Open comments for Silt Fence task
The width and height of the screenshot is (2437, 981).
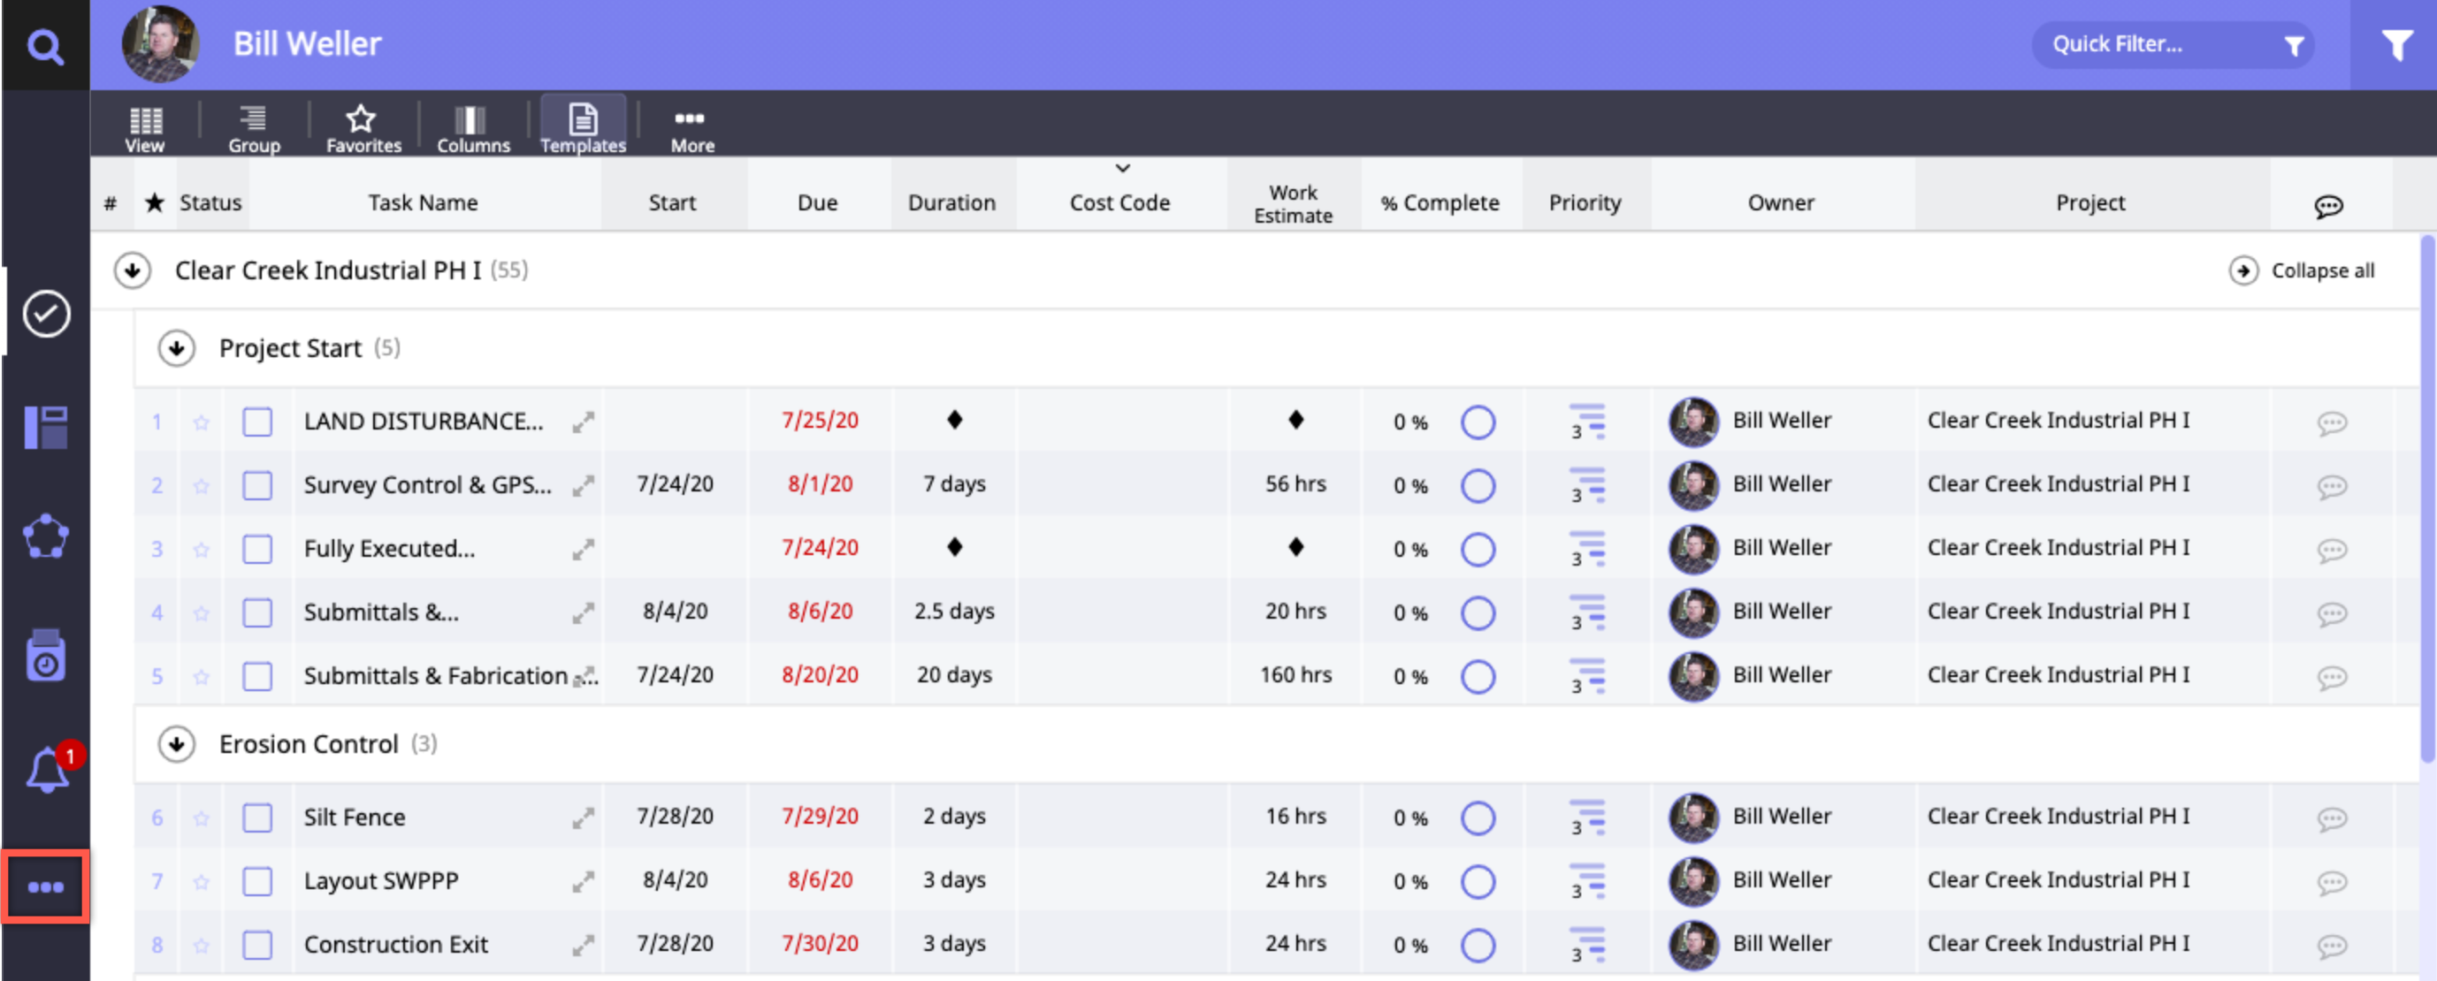tap(2331, 817)
